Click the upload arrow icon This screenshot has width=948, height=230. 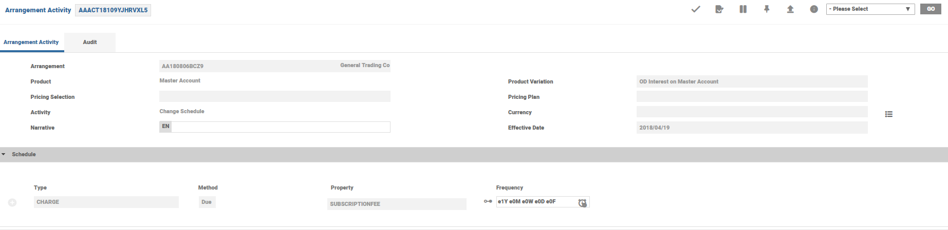(x=790, y=9)
